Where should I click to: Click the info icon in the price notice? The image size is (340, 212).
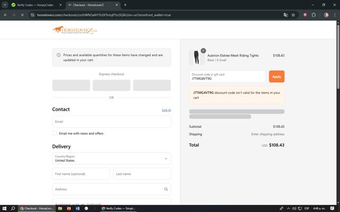tap(58, 55)
